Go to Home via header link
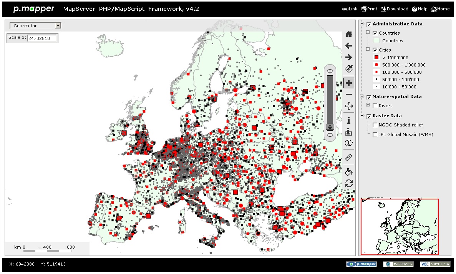The image size is (456, 274). click(x=440, y=9)
